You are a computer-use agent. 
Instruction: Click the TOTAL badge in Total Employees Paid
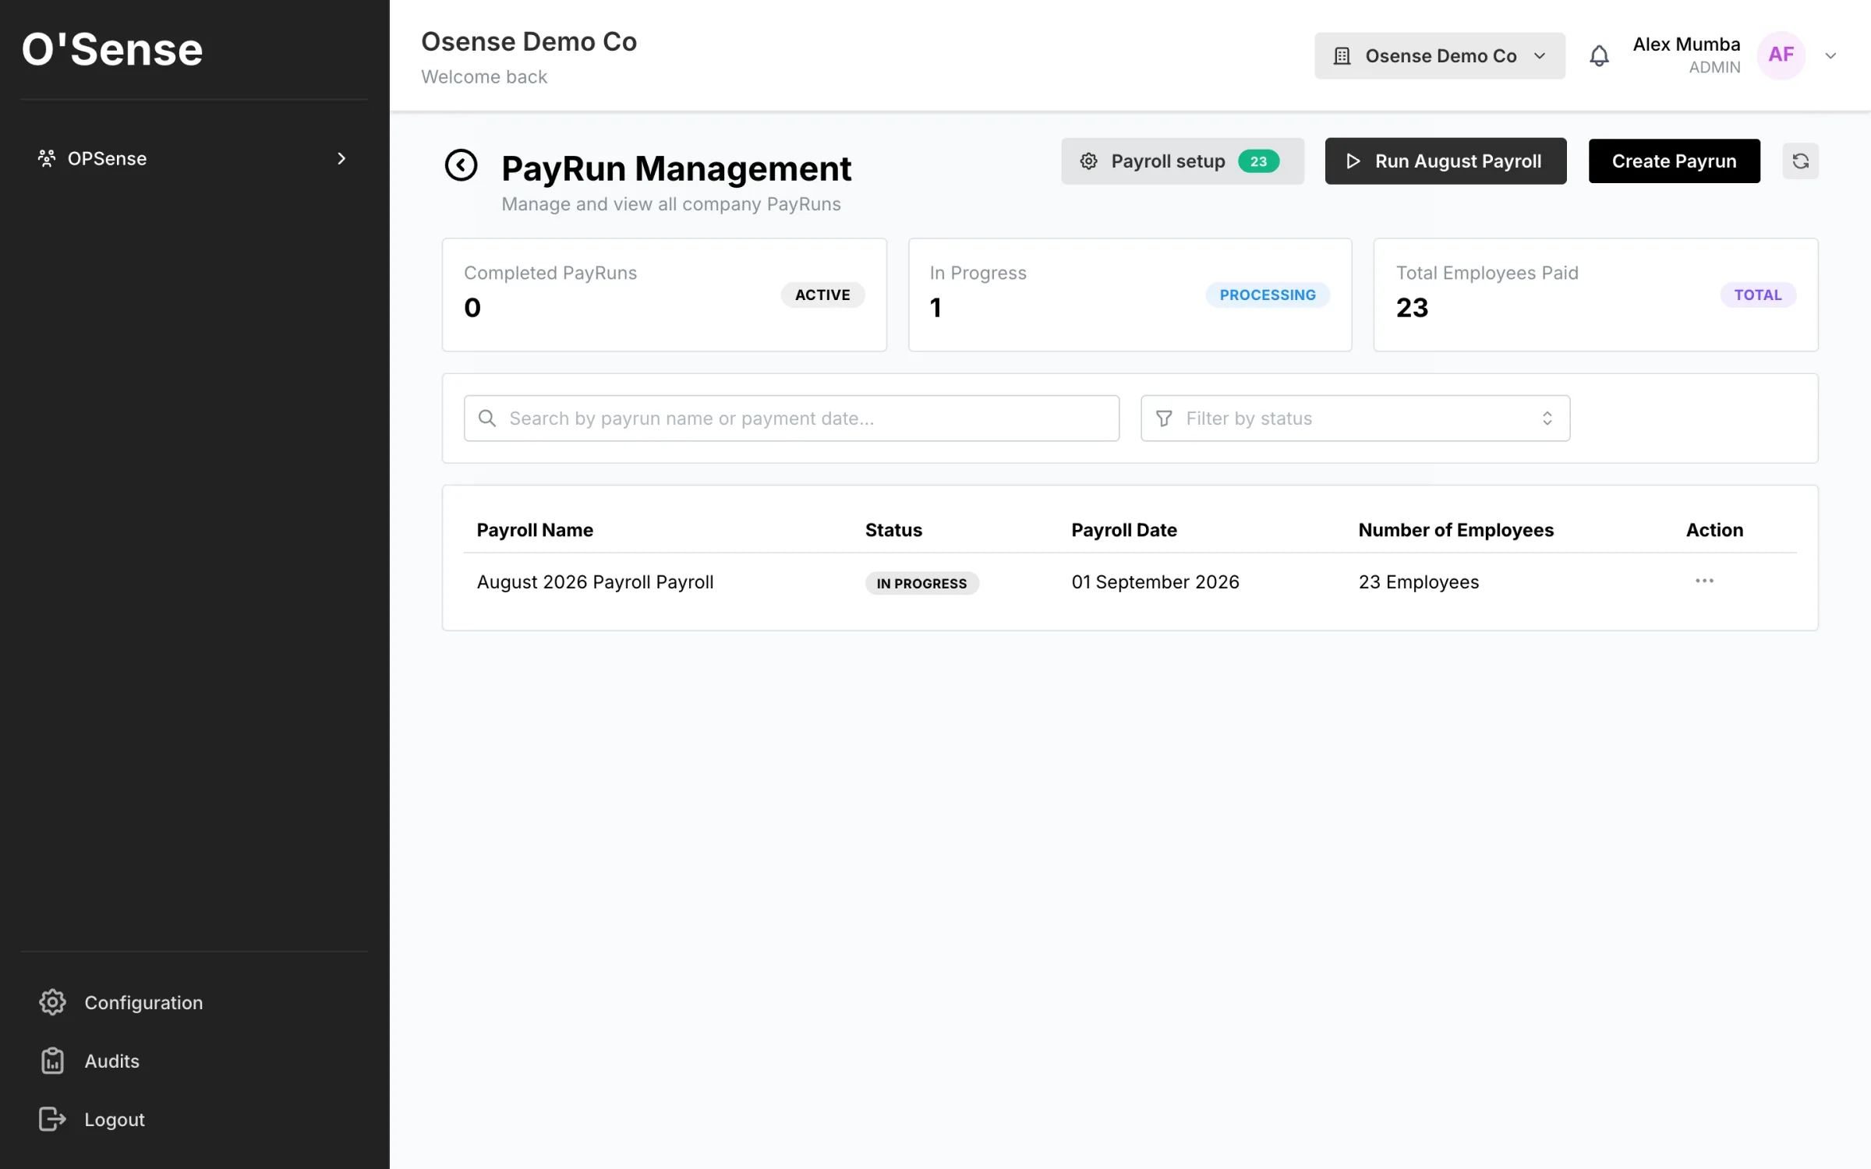click(1757, 295)
